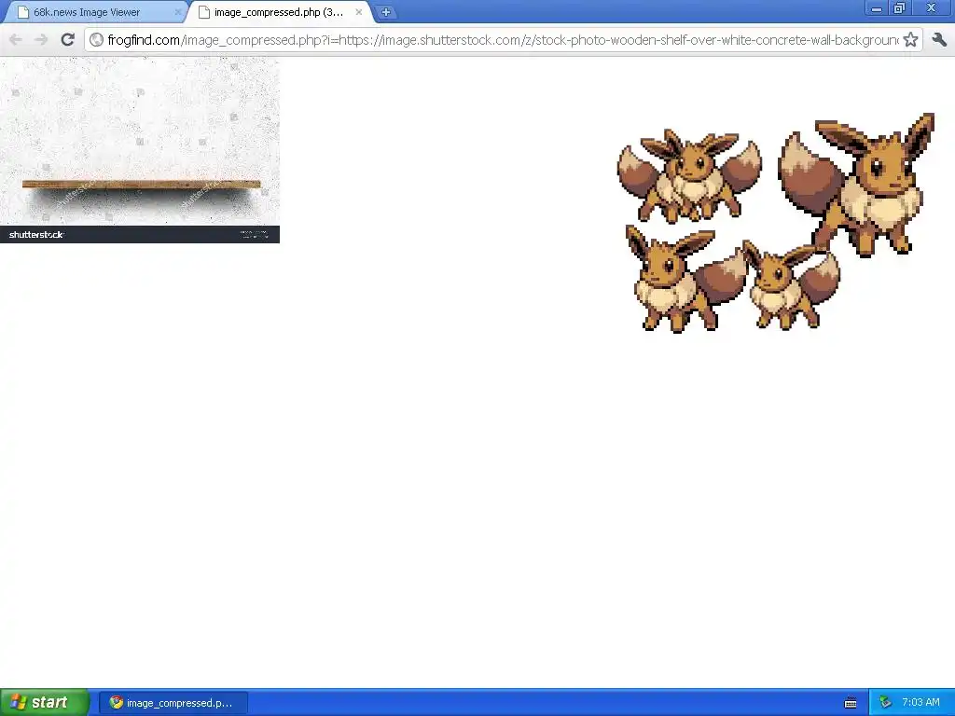Select the image_compressed.php tab
Image resolution: width=955 pixels, height=716 pixels.
[279, 12]
